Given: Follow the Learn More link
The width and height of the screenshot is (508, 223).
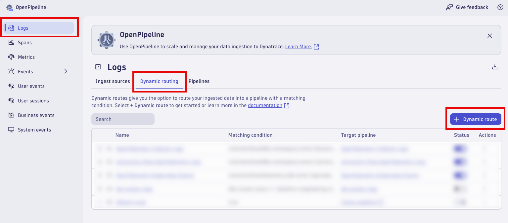Looking at the screenshot, I should point(299,47).
